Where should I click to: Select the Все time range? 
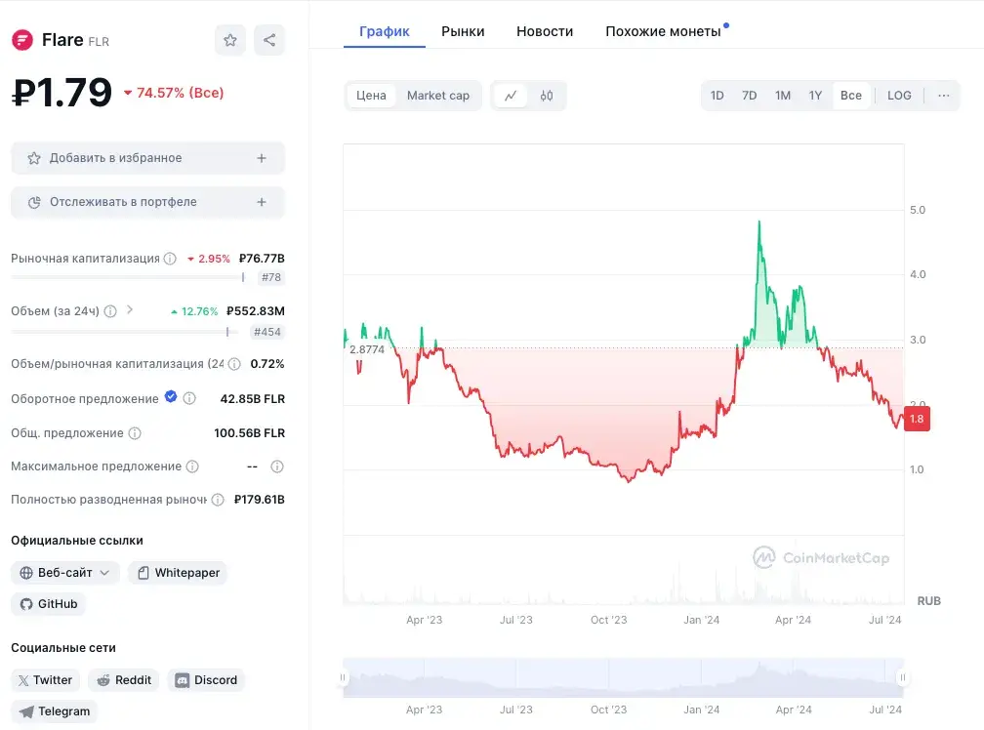851,96
